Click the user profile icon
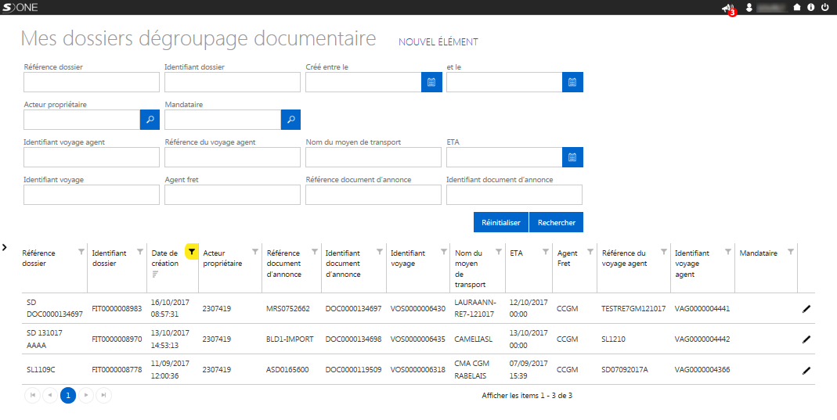Image resolution: width=837 pixels, height=420 pixels. (x=749, y=8)
